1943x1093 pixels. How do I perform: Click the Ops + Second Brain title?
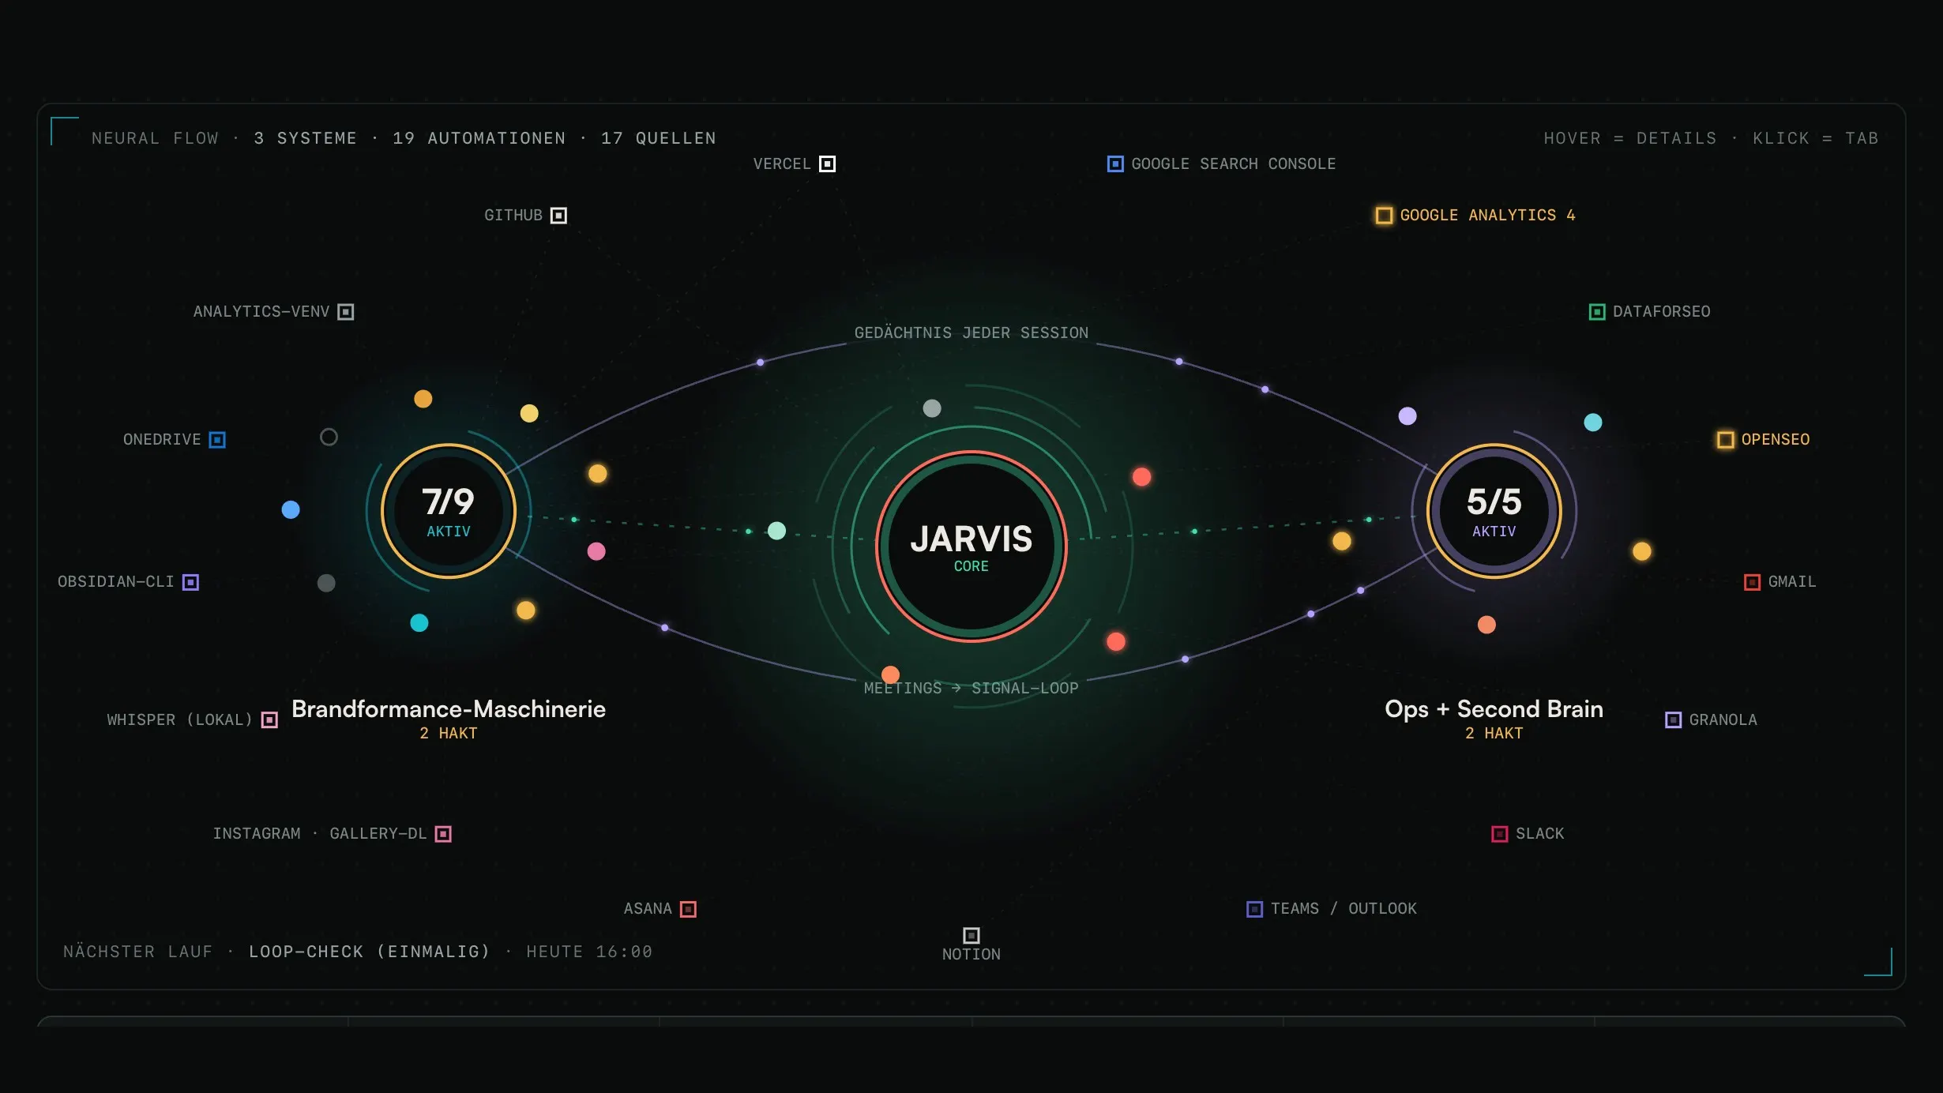(x=1494, y=709)
